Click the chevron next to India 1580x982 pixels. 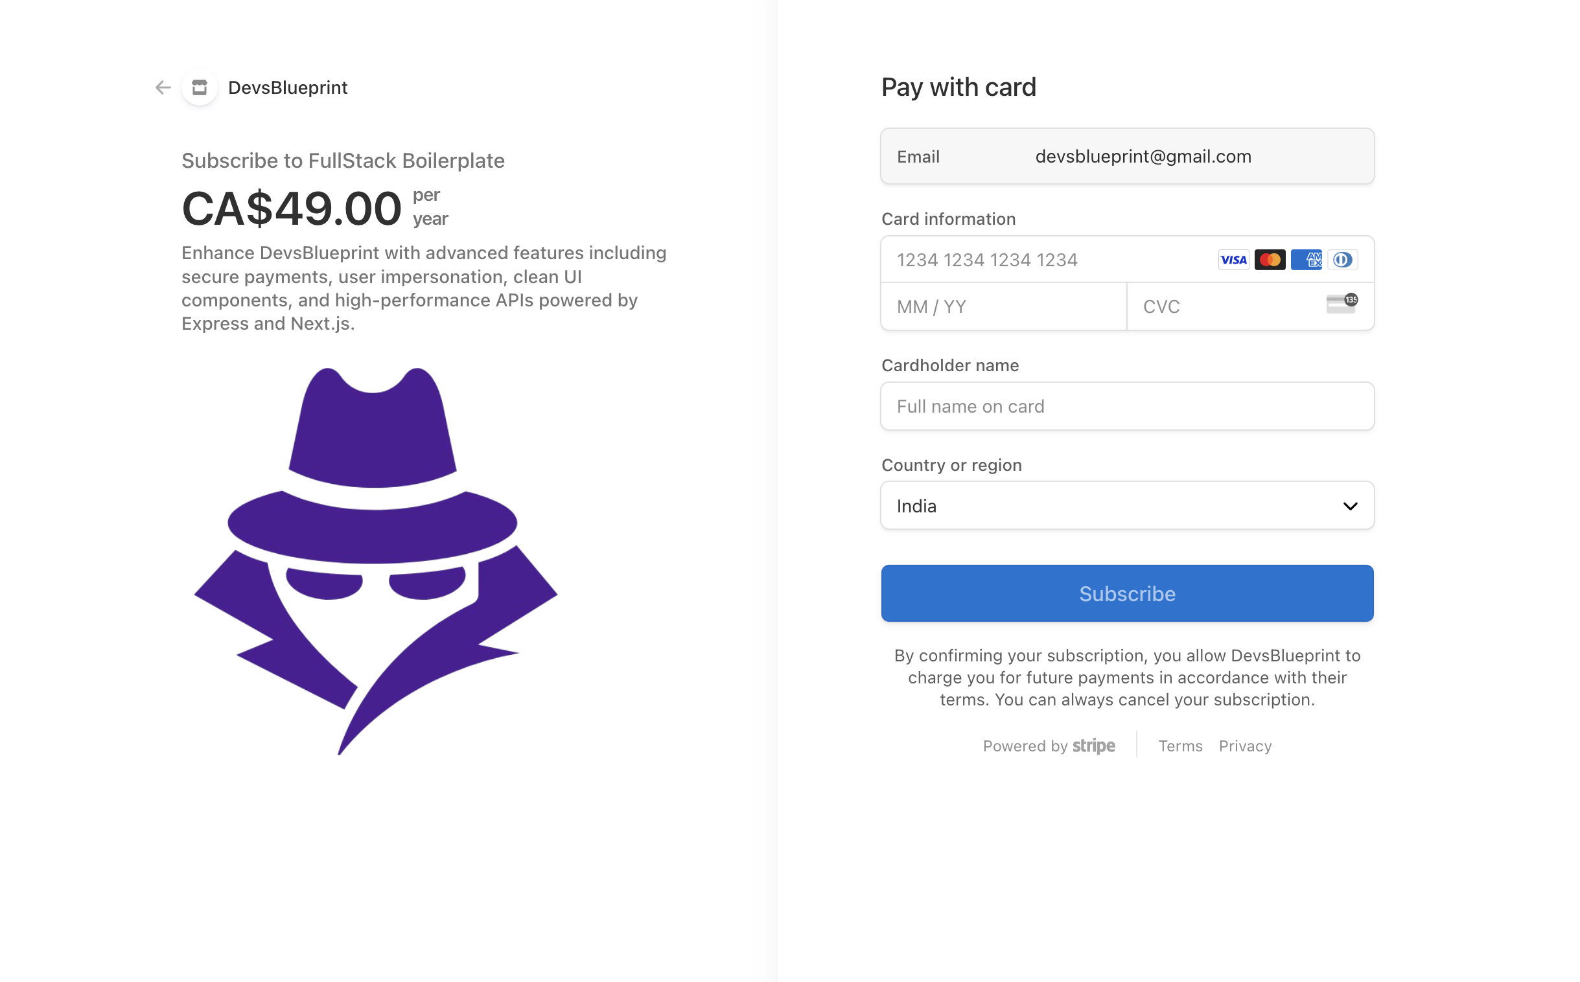coord(1350,506)
